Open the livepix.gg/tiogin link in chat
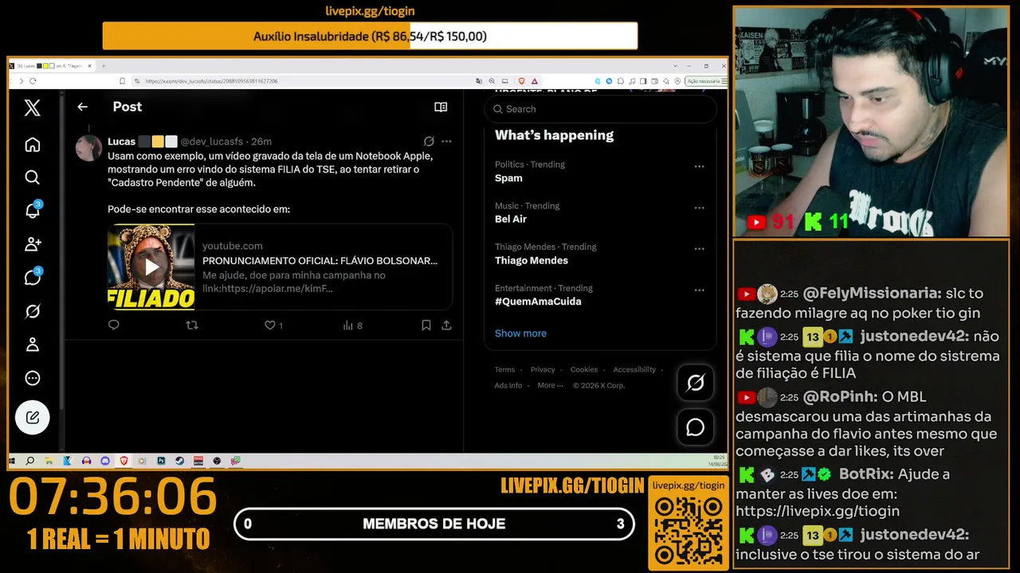Screen dimensions: 1020x573 [818, 512]
